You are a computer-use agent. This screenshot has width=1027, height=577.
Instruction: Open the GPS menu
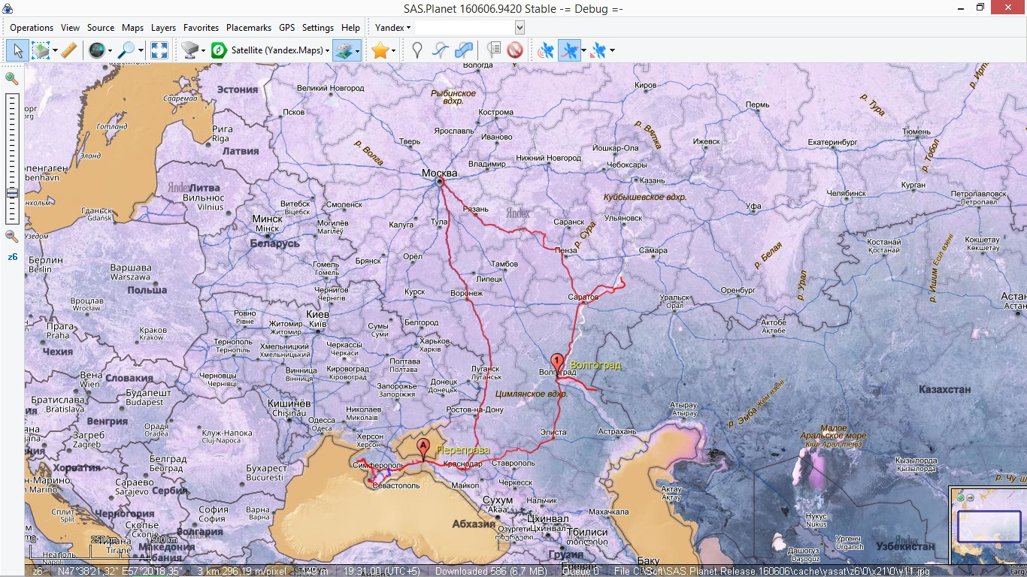[x=286, y=27]
